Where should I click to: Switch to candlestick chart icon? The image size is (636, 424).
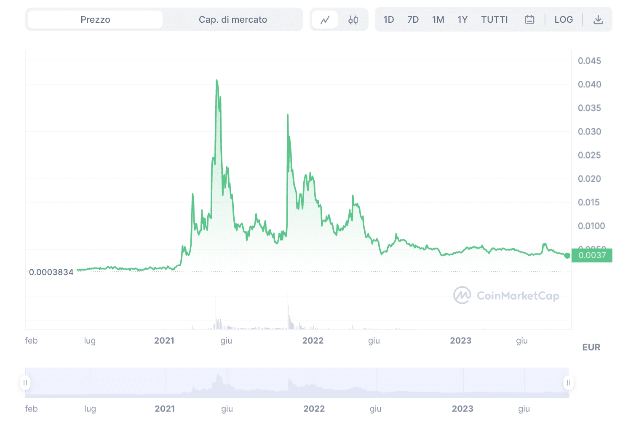[x=353, y=20]
